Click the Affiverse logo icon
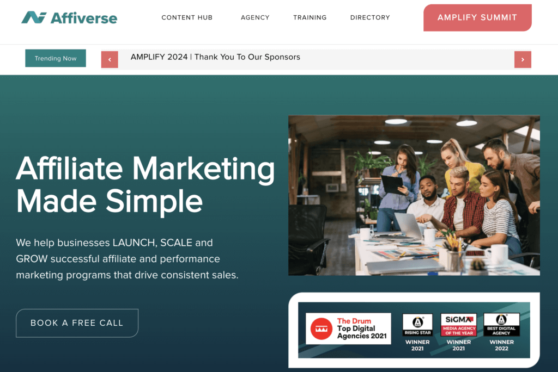The height and width of the screenshot is (372, 558). tap(34, 17)
